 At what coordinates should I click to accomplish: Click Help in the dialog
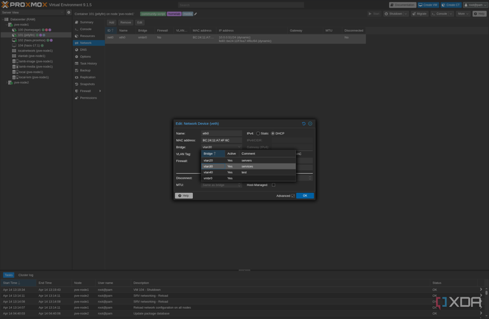(x=184, y=196)
